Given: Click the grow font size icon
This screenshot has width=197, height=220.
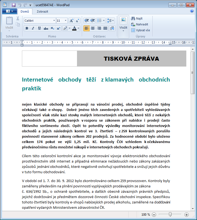Looking at the screenshot, I should coord(71,21).
